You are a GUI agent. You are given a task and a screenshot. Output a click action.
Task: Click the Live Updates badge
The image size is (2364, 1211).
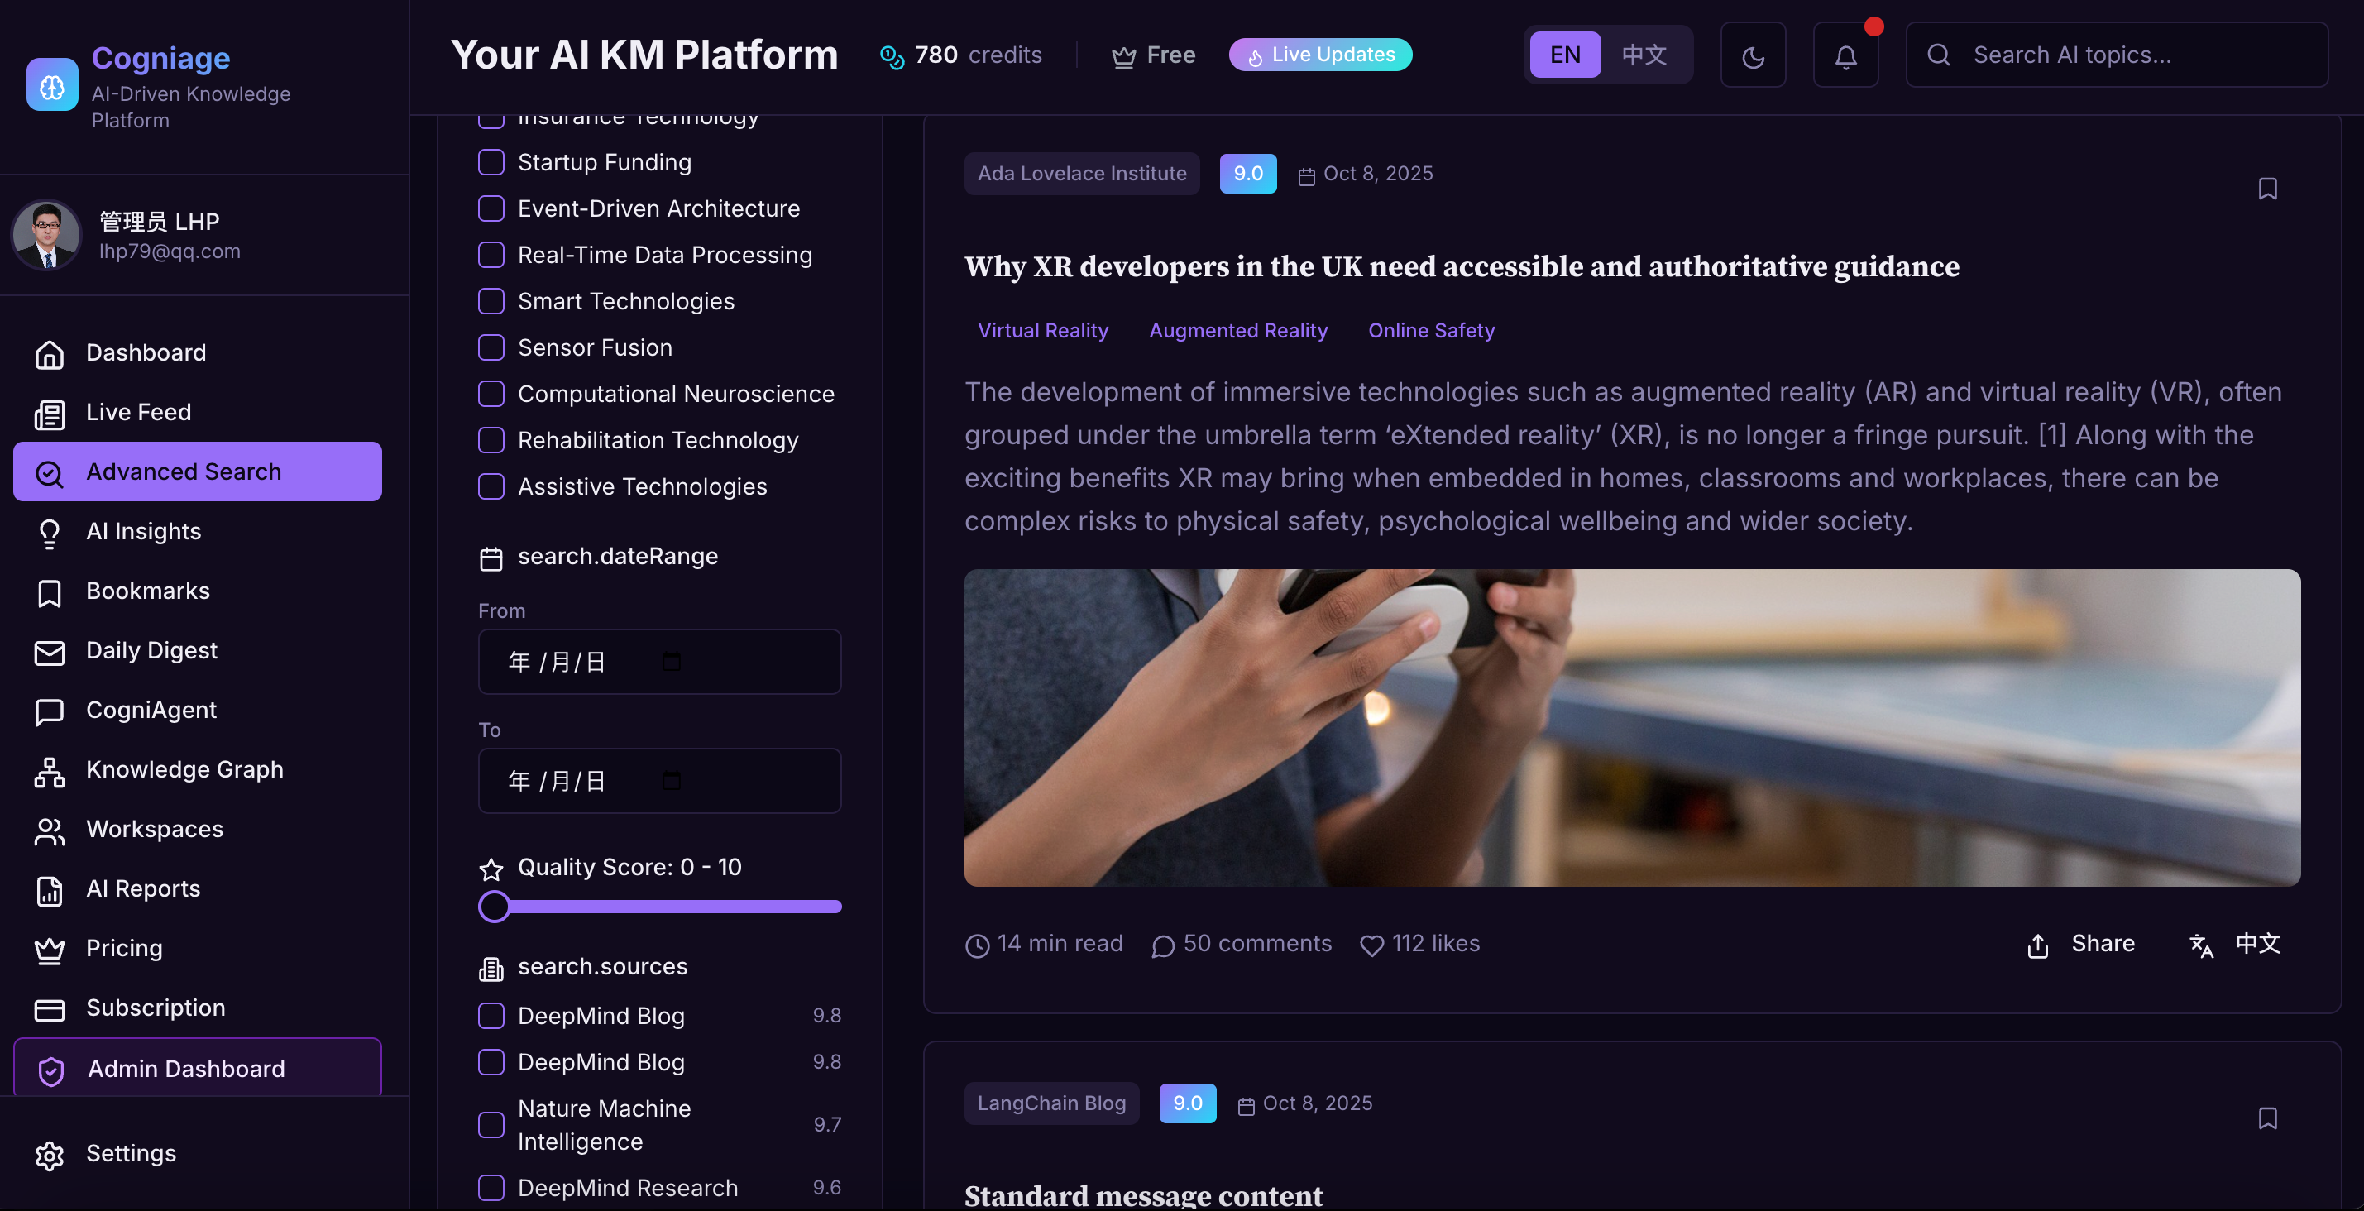[x=1319, y=55]
